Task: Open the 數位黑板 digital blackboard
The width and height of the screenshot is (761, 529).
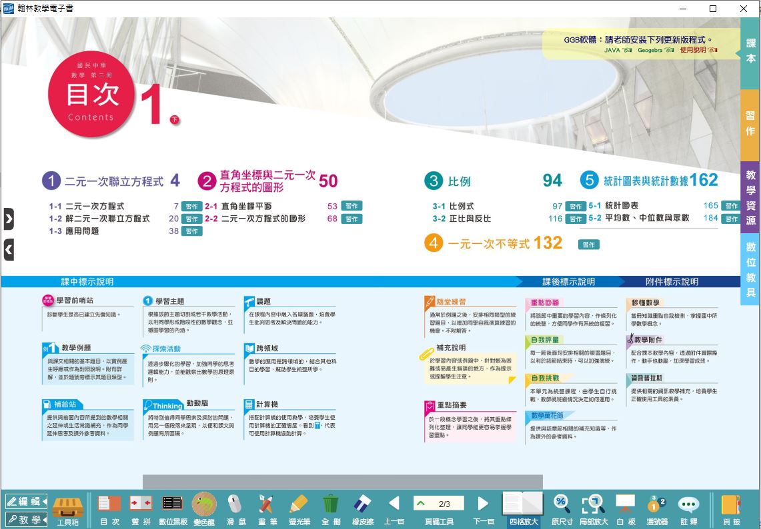Action: 173,510
